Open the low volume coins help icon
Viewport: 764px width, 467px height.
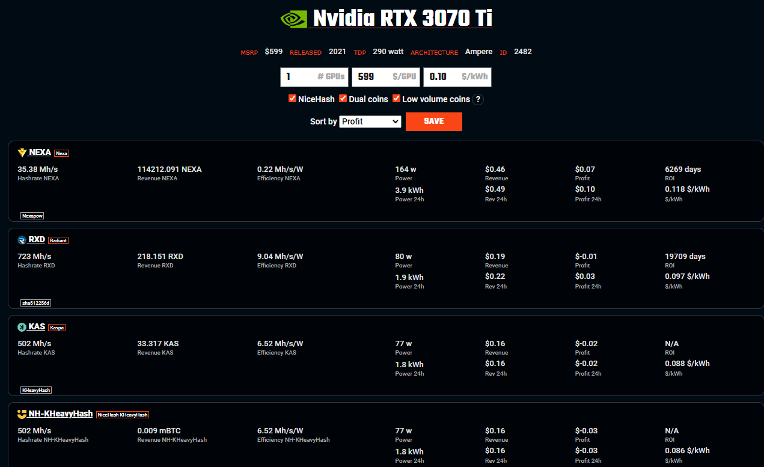pyautogui.click(x=478, y=99)
